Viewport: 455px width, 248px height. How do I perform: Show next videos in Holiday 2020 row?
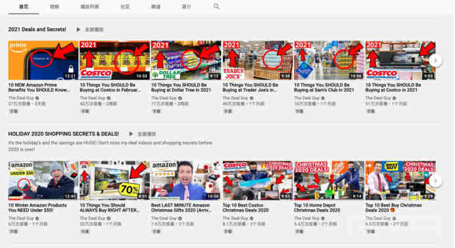click(435, 181)
